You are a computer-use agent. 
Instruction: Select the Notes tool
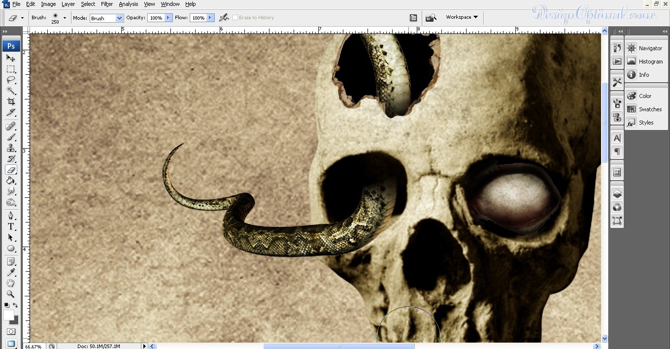click(11, 261)
